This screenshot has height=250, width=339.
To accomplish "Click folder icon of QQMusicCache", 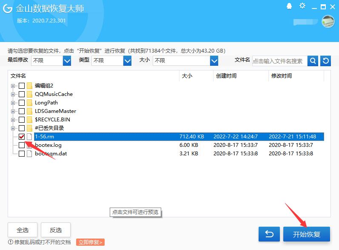I will (30, 94).
